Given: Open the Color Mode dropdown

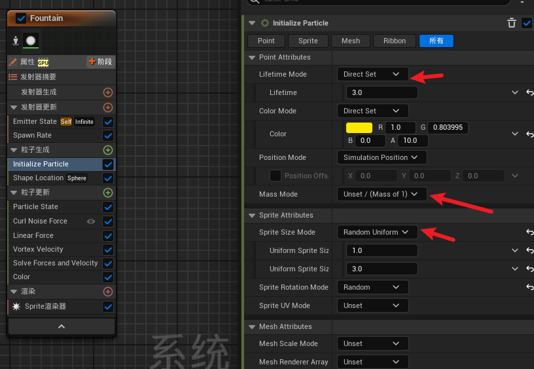Looking at the screenshot, I should [372, 111].
